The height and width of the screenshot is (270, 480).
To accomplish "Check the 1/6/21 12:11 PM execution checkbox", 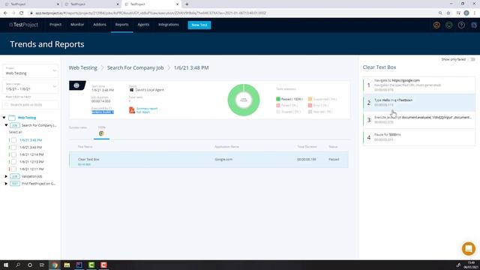I will [x=13, y=169].
